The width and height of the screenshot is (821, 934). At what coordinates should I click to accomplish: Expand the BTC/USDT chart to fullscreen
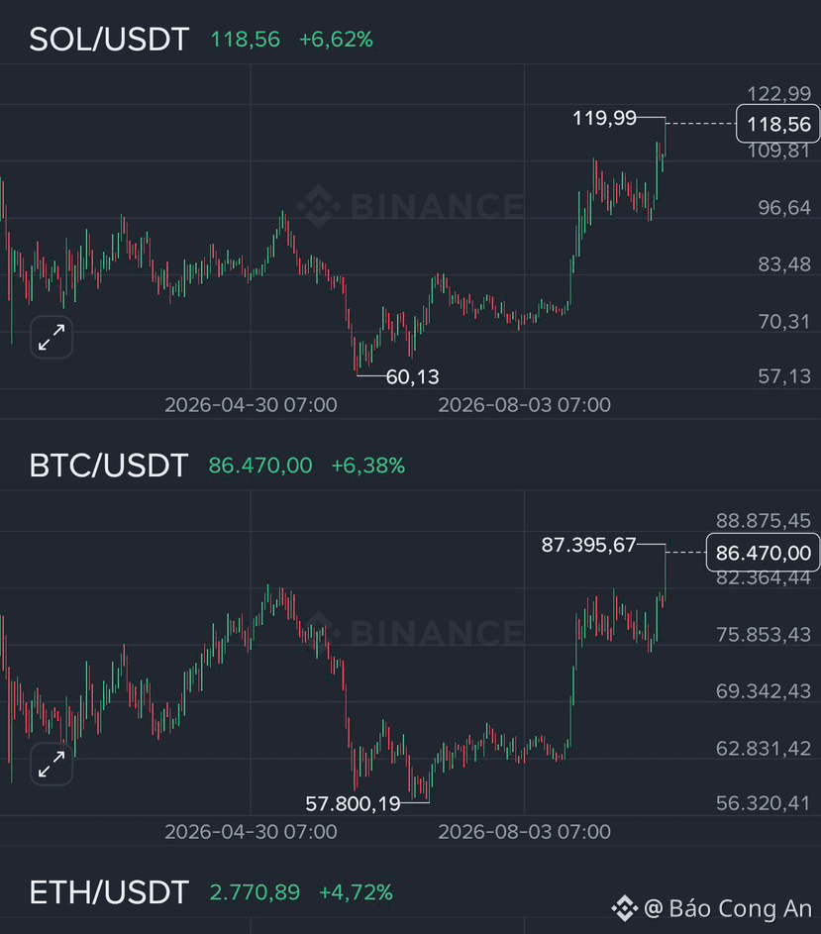(x=51, y=764)
